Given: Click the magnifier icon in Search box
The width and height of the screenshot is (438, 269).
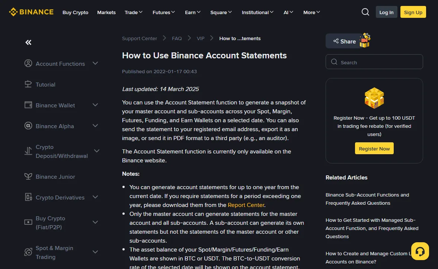Looking at the screenshot, I should click(334, 62).
